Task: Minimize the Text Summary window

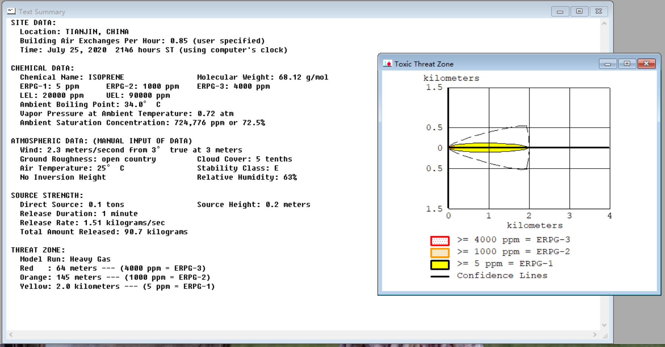Action: tap(560, 11)
